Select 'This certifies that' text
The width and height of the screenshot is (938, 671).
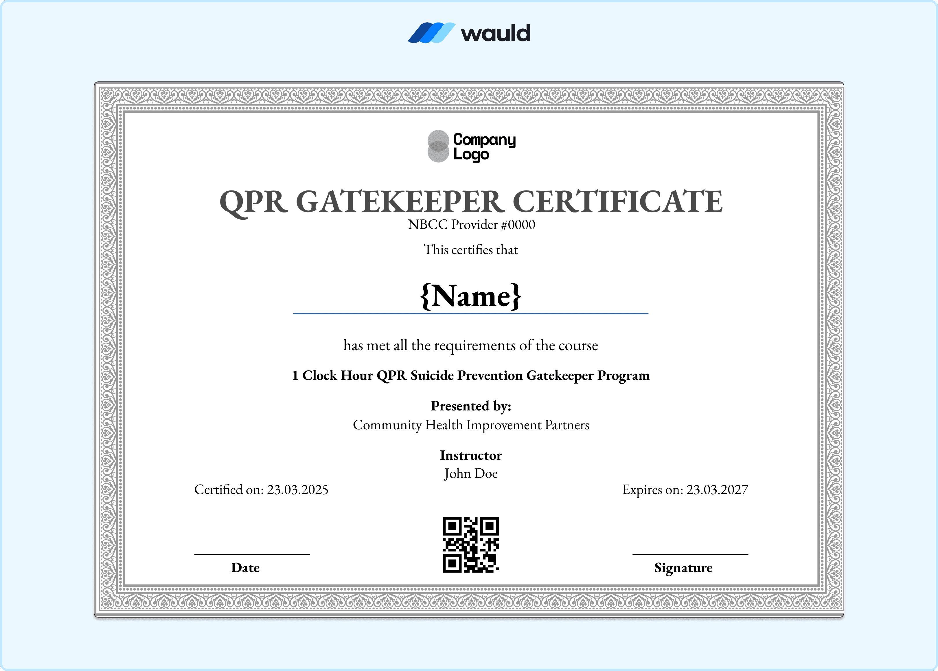tap(471, 250)
